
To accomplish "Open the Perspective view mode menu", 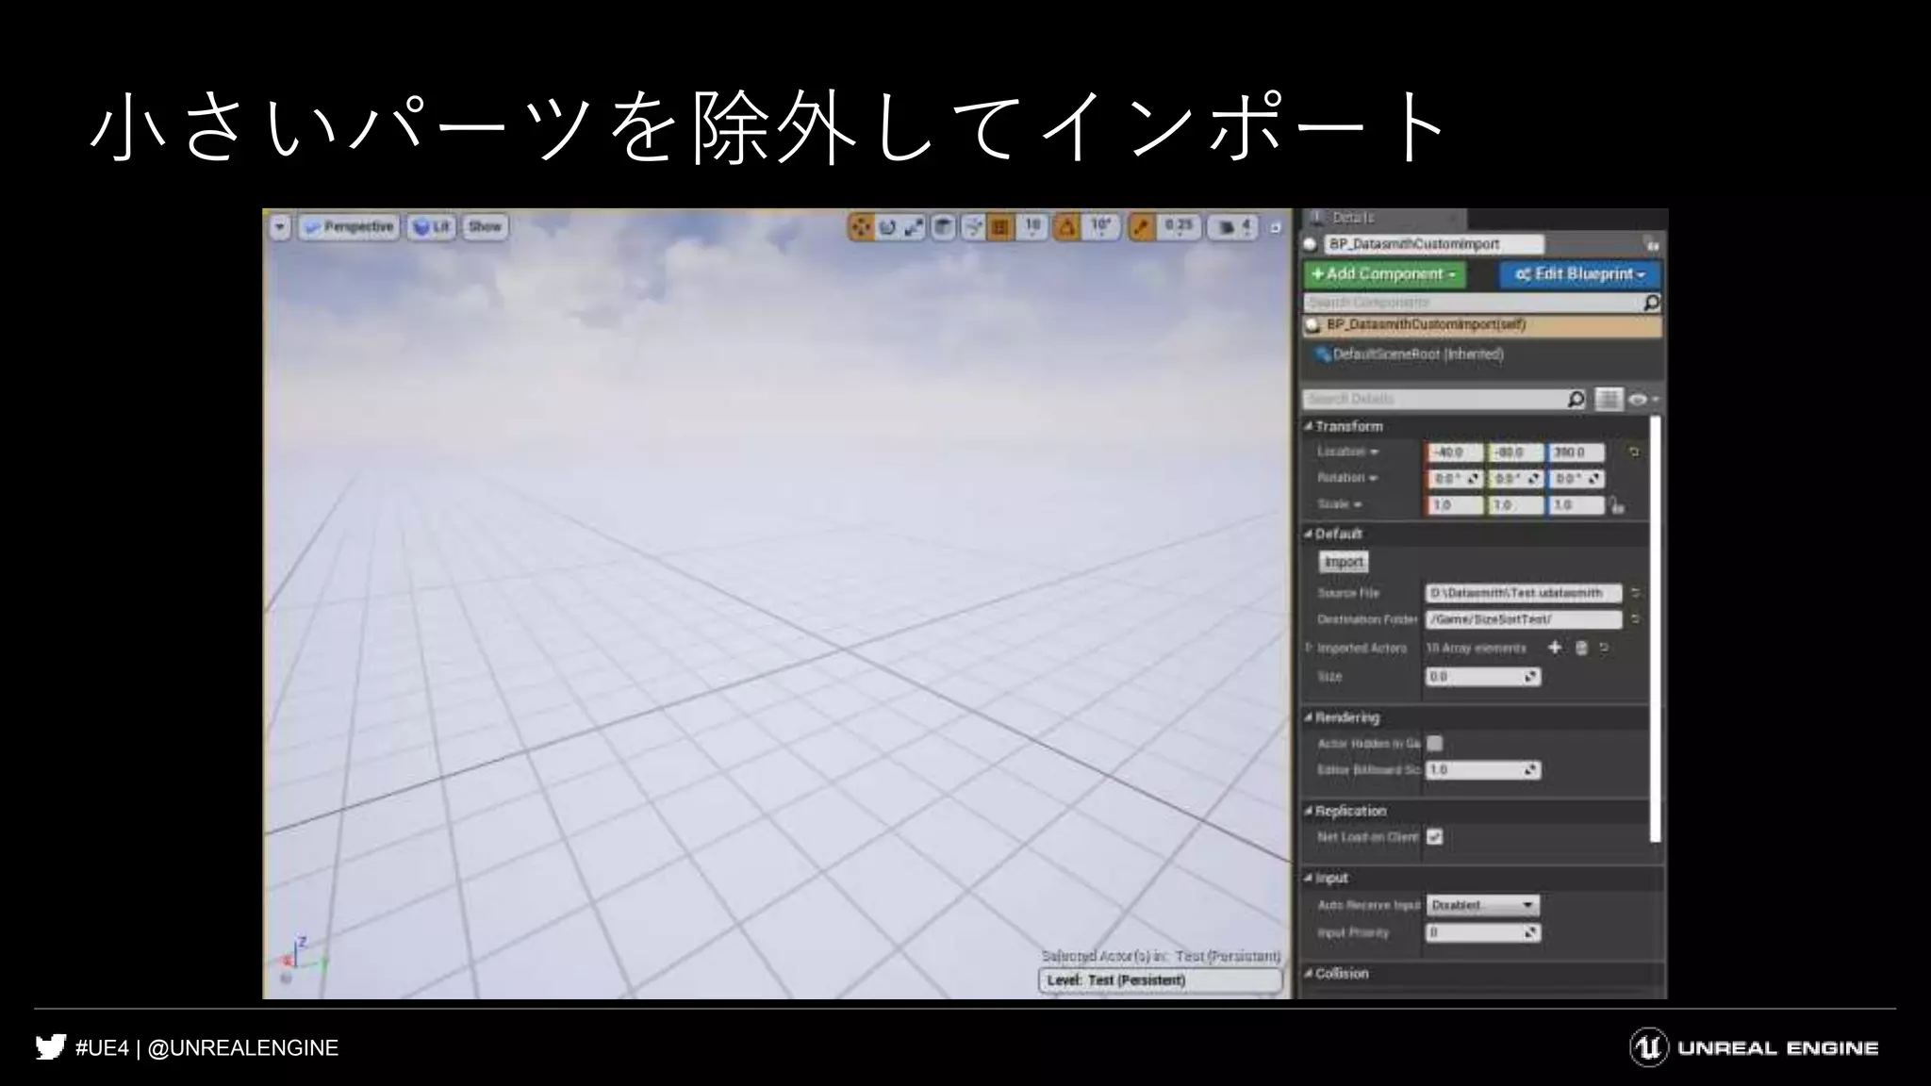I will pos(351,227).
